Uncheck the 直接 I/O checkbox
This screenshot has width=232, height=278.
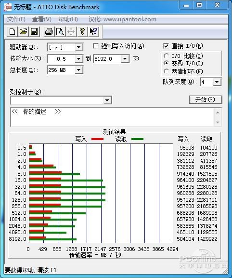point(166,46)
